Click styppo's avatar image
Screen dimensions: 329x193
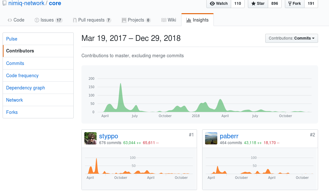(x=90, y=138)
